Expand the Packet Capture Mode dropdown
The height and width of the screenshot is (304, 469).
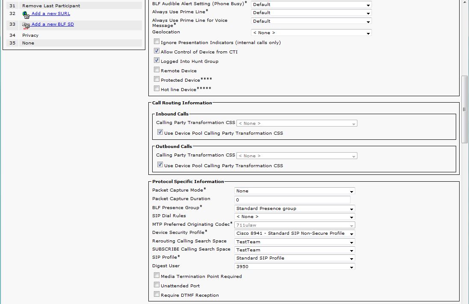[x=294, y=191]
